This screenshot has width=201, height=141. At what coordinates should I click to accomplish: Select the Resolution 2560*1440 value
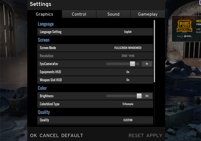pyautogui.click(x=128, y=56)
